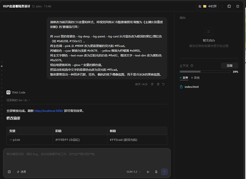Click the send arrow button
246x179 pixels.
pyautogui.click(x=164, y=172)
